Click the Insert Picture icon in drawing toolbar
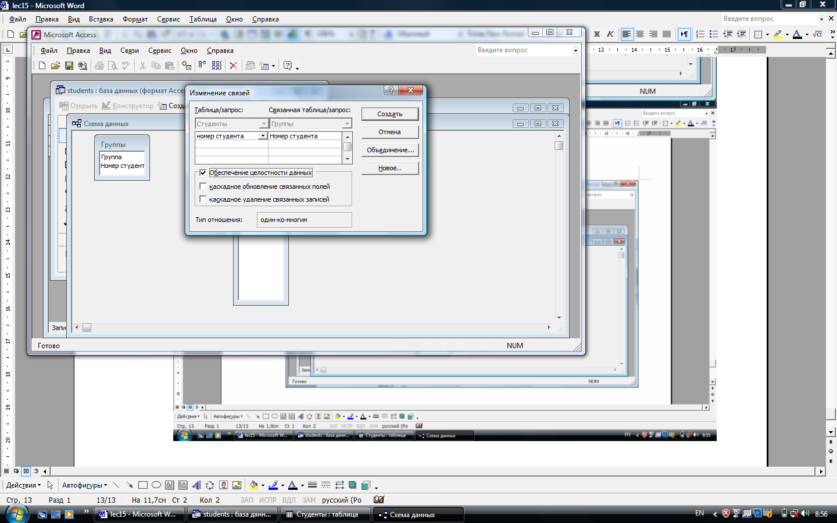Screen dimensions: 837x523 (x=237, y=485)
